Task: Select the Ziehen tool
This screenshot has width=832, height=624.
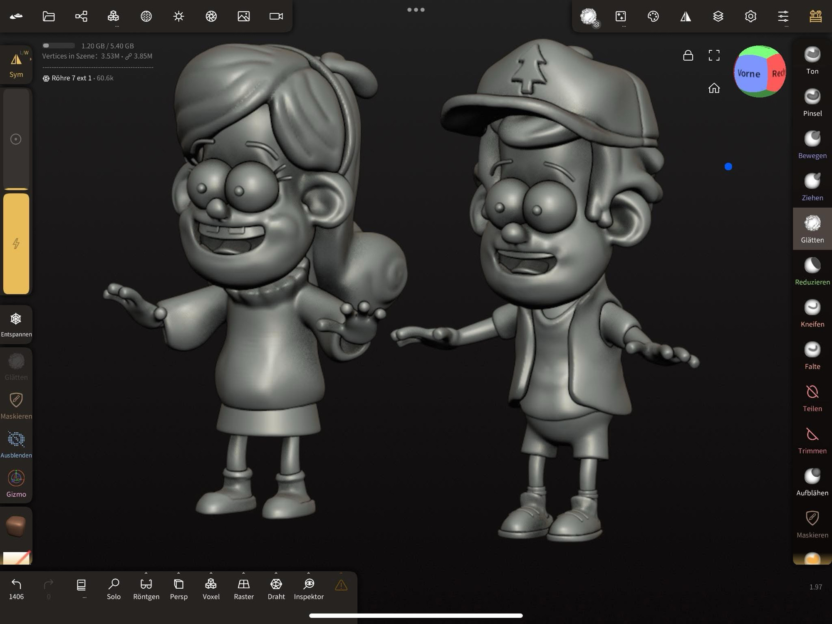Action: [812, 188]
